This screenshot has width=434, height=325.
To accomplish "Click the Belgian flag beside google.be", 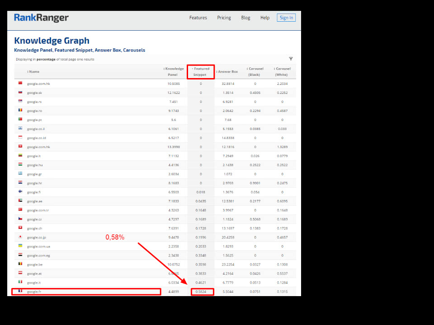I will click(20, 264).
